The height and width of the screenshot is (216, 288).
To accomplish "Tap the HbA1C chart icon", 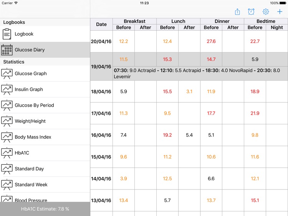I will (x=7, y=153).
